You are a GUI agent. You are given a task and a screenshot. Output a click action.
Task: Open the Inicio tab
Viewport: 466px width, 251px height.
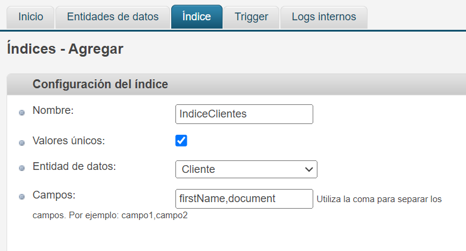30,17
